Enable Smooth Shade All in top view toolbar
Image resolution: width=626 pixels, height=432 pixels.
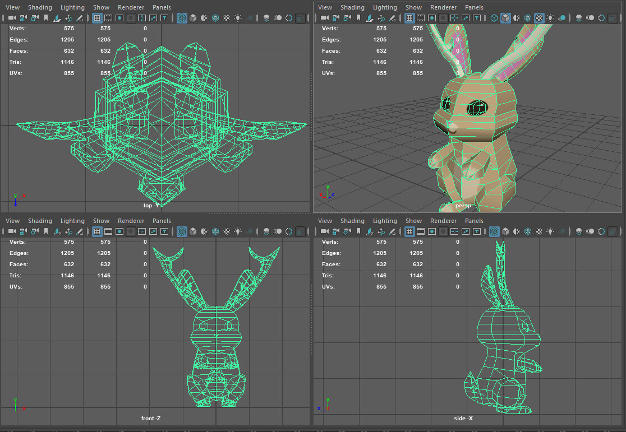[x=193, y=18]
